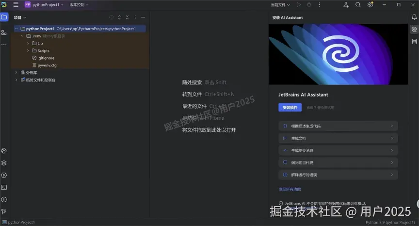
Task: Open 生成文档 feature item
Action: coord(338,138)
